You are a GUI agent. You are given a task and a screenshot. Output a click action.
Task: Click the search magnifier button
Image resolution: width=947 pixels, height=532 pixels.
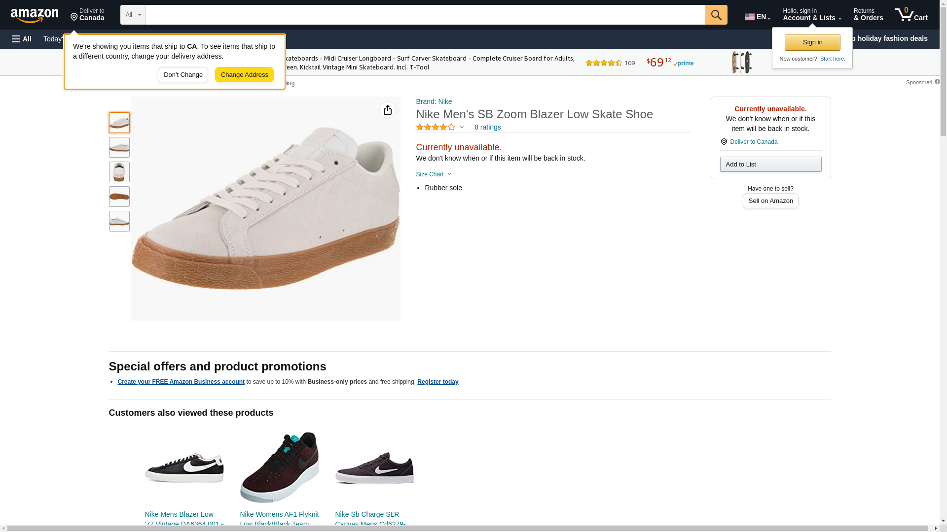coord(716,15)
